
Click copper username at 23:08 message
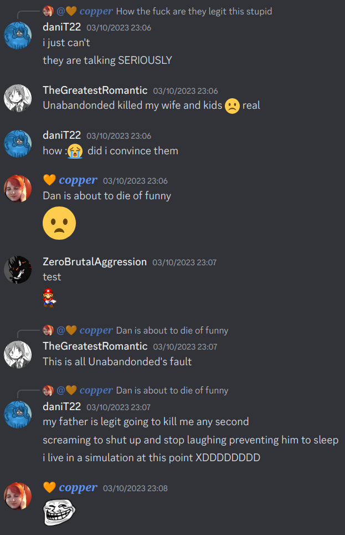[78, 488]
